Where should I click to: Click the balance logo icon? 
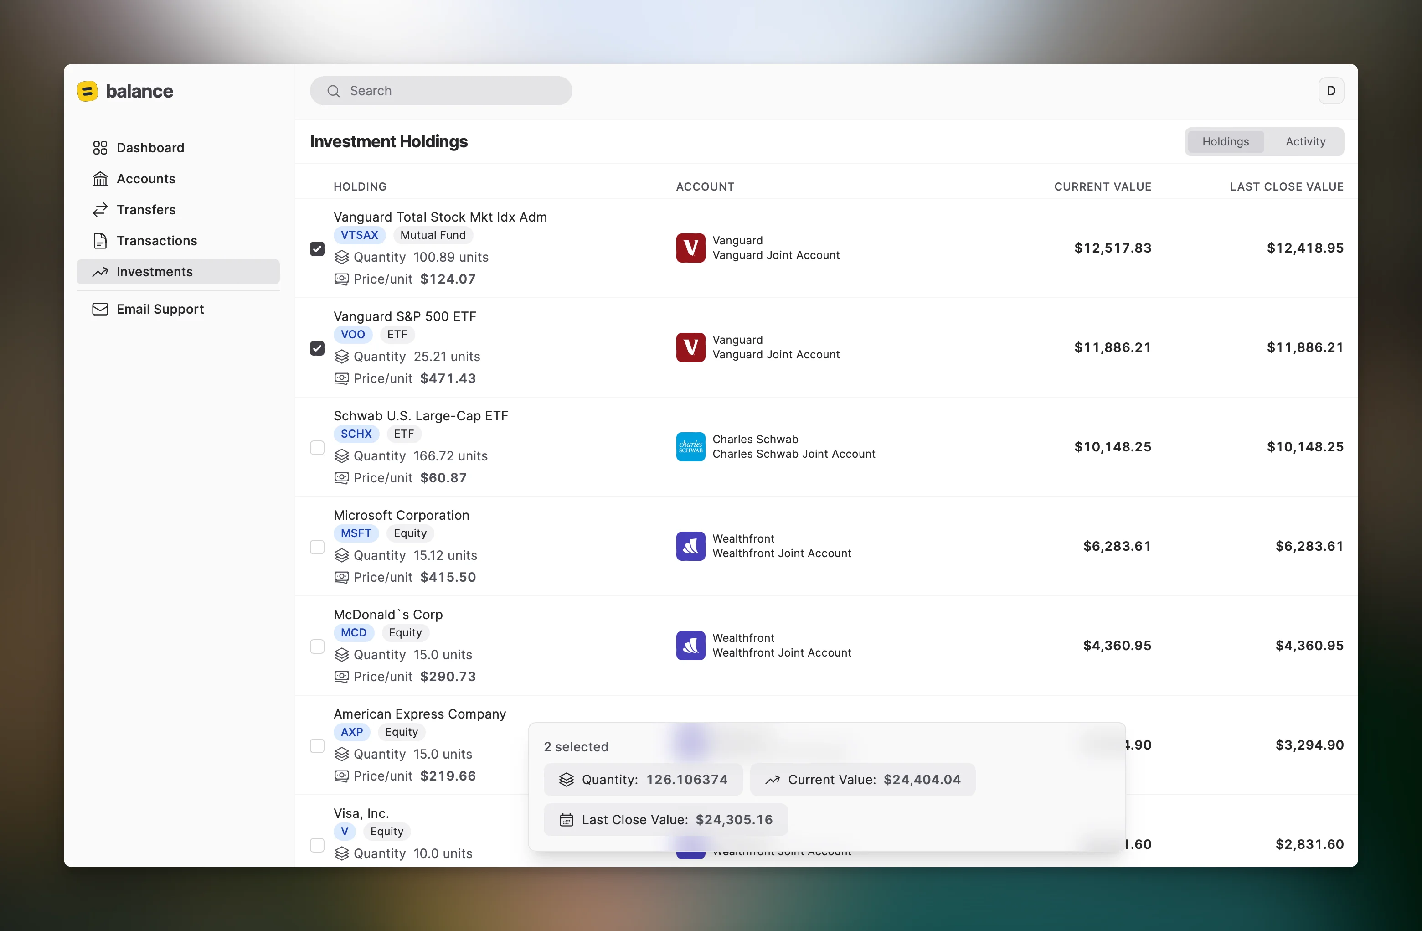[x=88, y=91]
